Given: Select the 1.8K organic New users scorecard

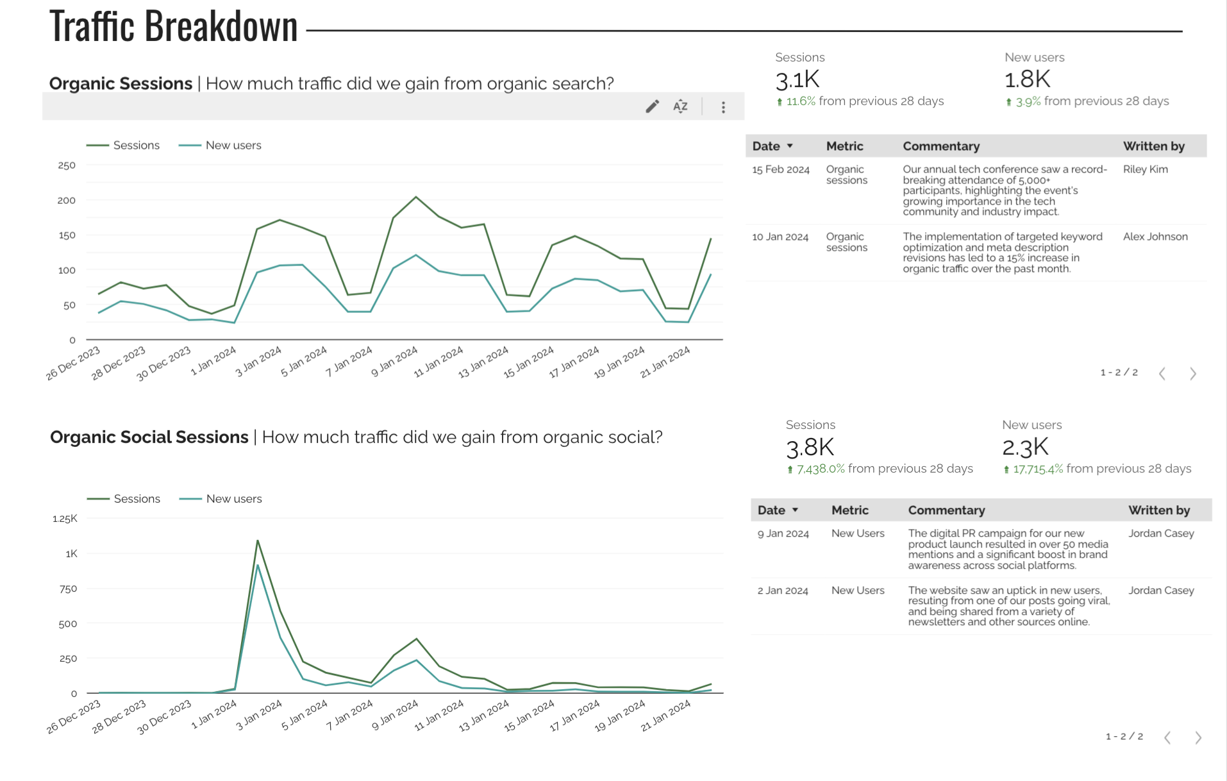Looking at the screenshot, I should (1087, 80).
